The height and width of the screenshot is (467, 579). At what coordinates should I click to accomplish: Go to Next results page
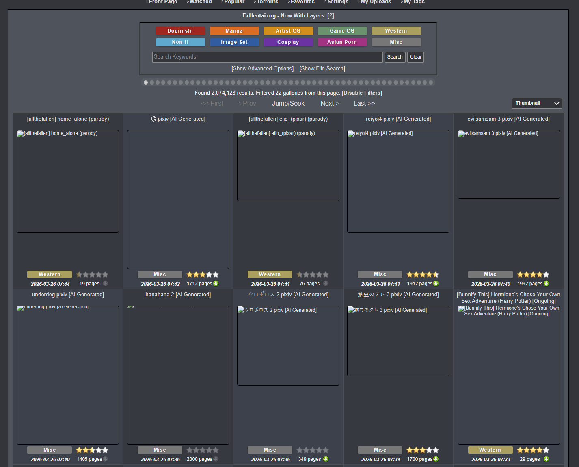(330, 104)
